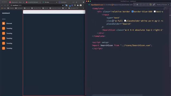Click Step Out in the debug toolbar
This screenshot has width=171, height=96.
[x=147, y=5]
